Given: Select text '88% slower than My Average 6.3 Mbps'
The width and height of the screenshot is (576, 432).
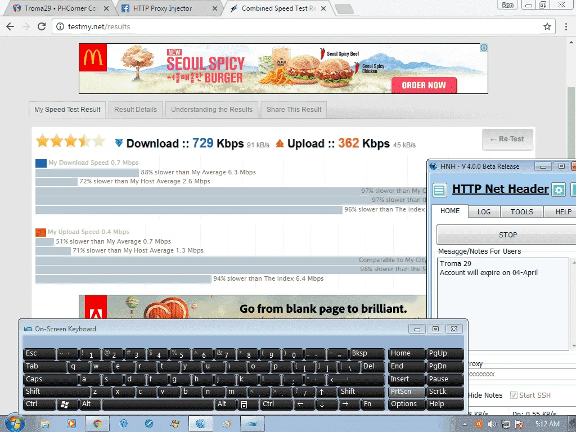Looking at the screenshot, I should [x=199, y=172].
